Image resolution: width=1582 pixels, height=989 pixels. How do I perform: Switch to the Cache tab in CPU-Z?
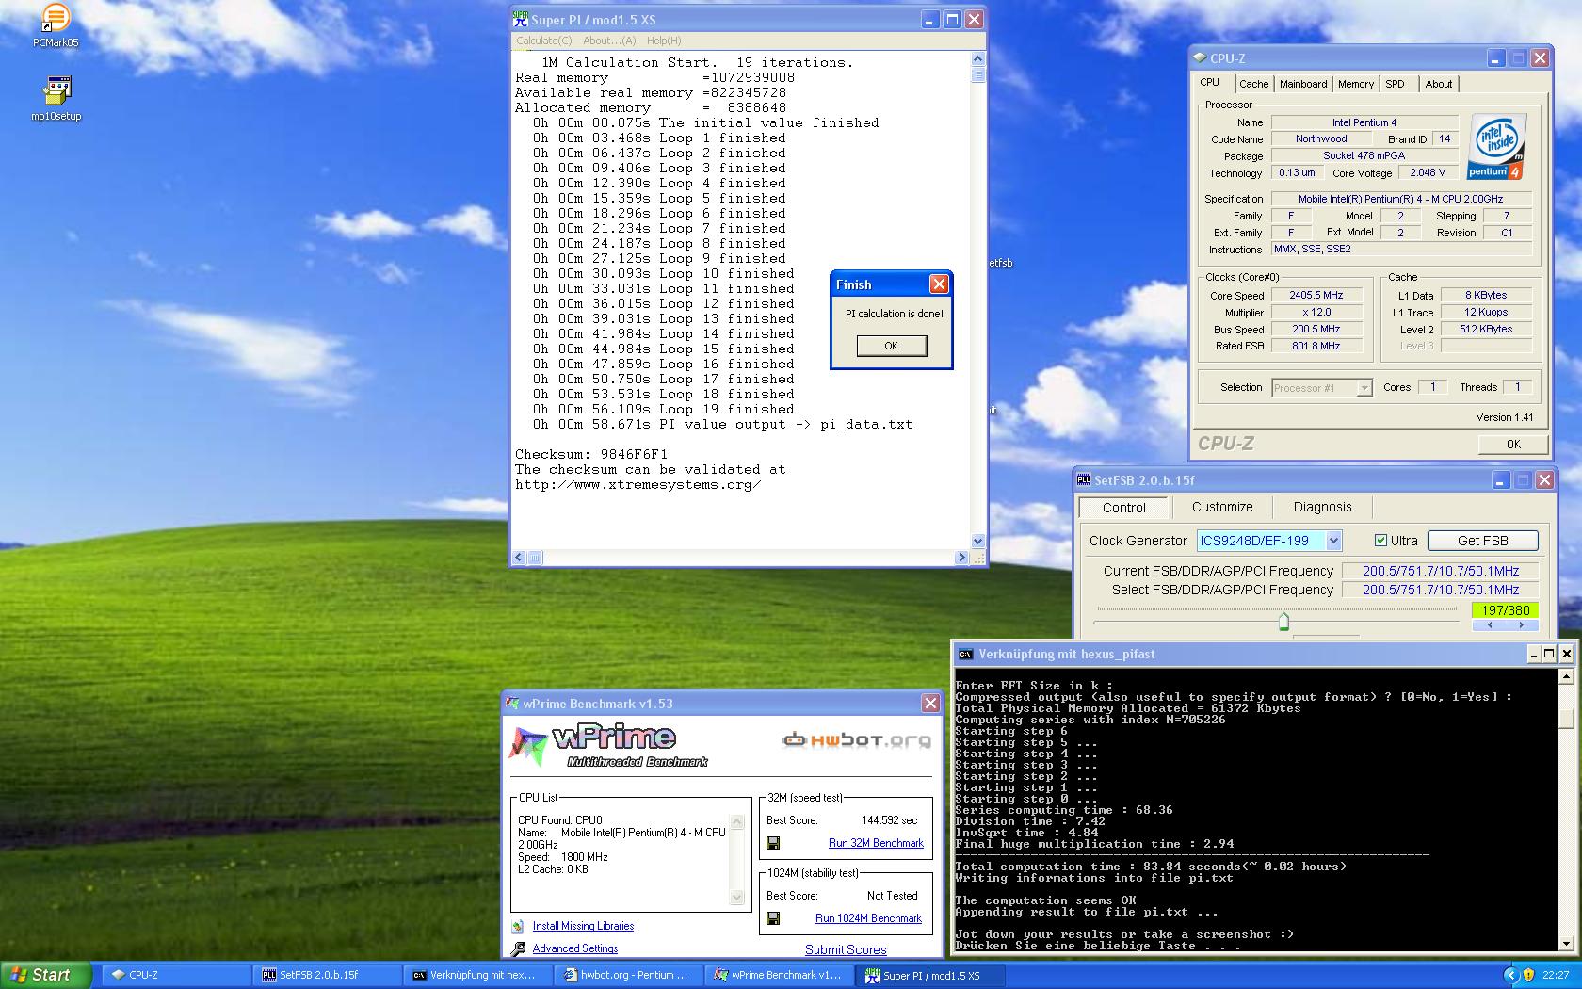tap(1253, 84)
